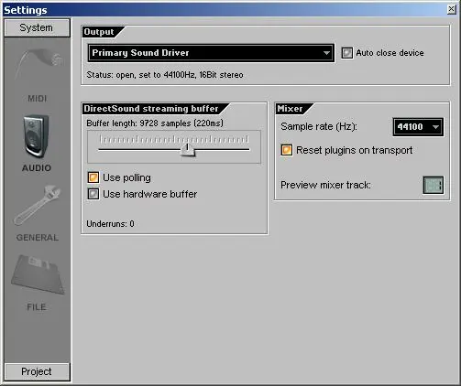
Task: Switch to the System tab
Action: (x=37, y=27)
